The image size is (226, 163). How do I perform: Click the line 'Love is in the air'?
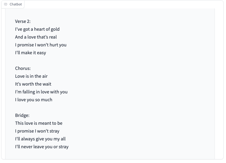click(31, 76)
